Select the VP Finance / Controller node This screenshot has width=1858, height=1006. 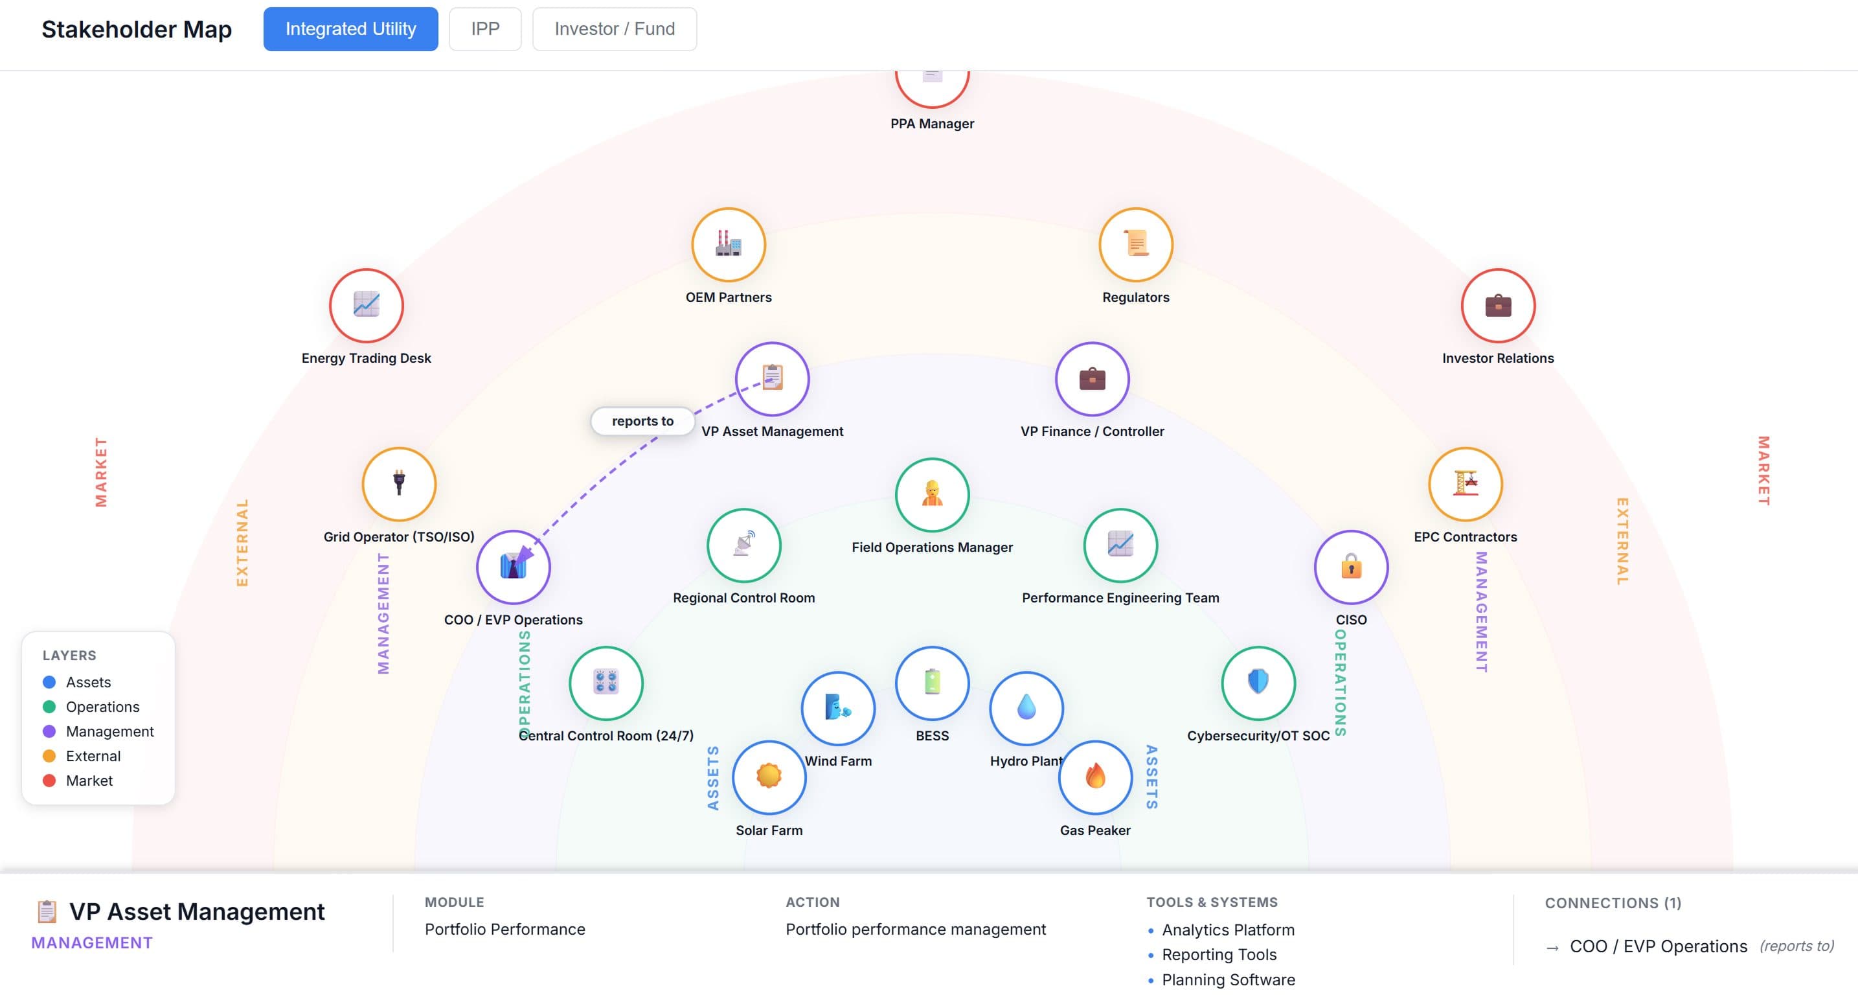pyautogui.click(x=1092, y=379)
